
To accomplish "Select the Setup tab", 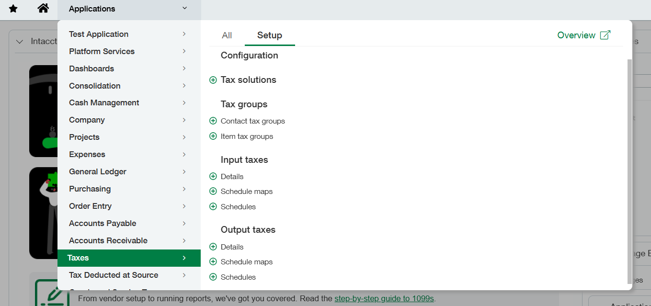I will coord(269,35).
